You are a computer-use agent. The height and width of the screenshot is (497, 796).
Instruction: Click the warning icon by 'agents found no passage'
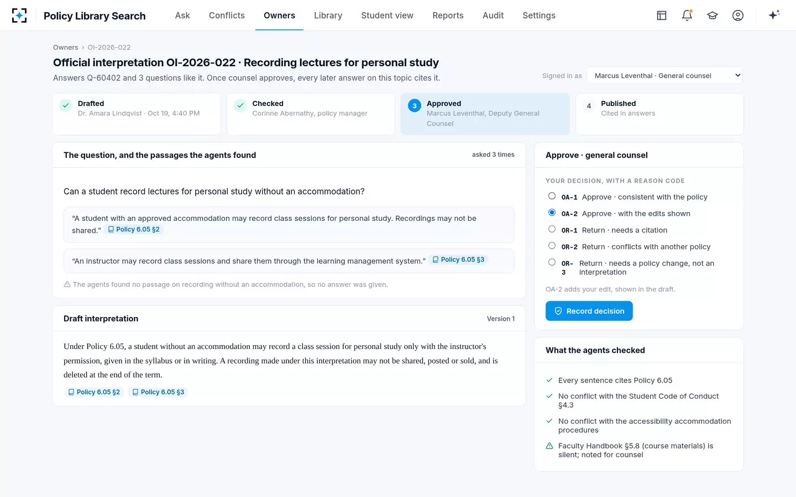[x=67, y=284]
